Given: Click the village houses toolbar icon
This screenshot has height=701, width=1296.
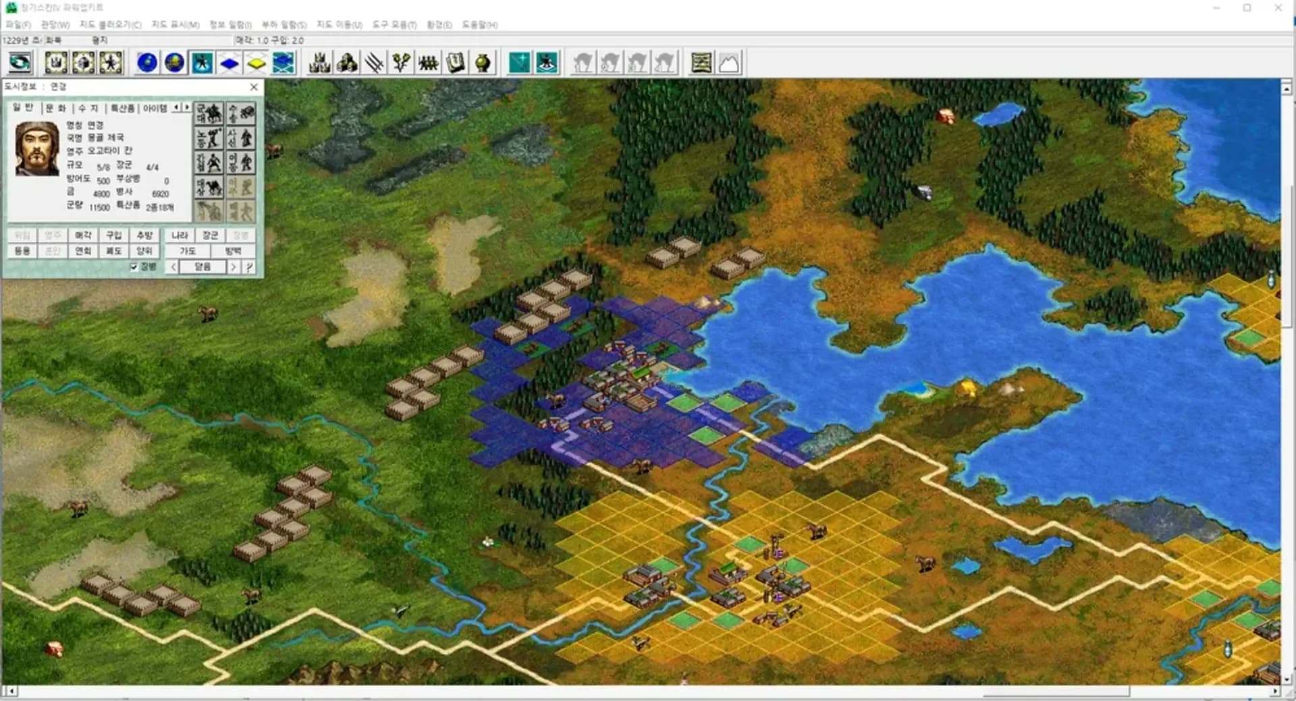Looking at the screenshot, I should pyautogui.click(x=347, y=63).
